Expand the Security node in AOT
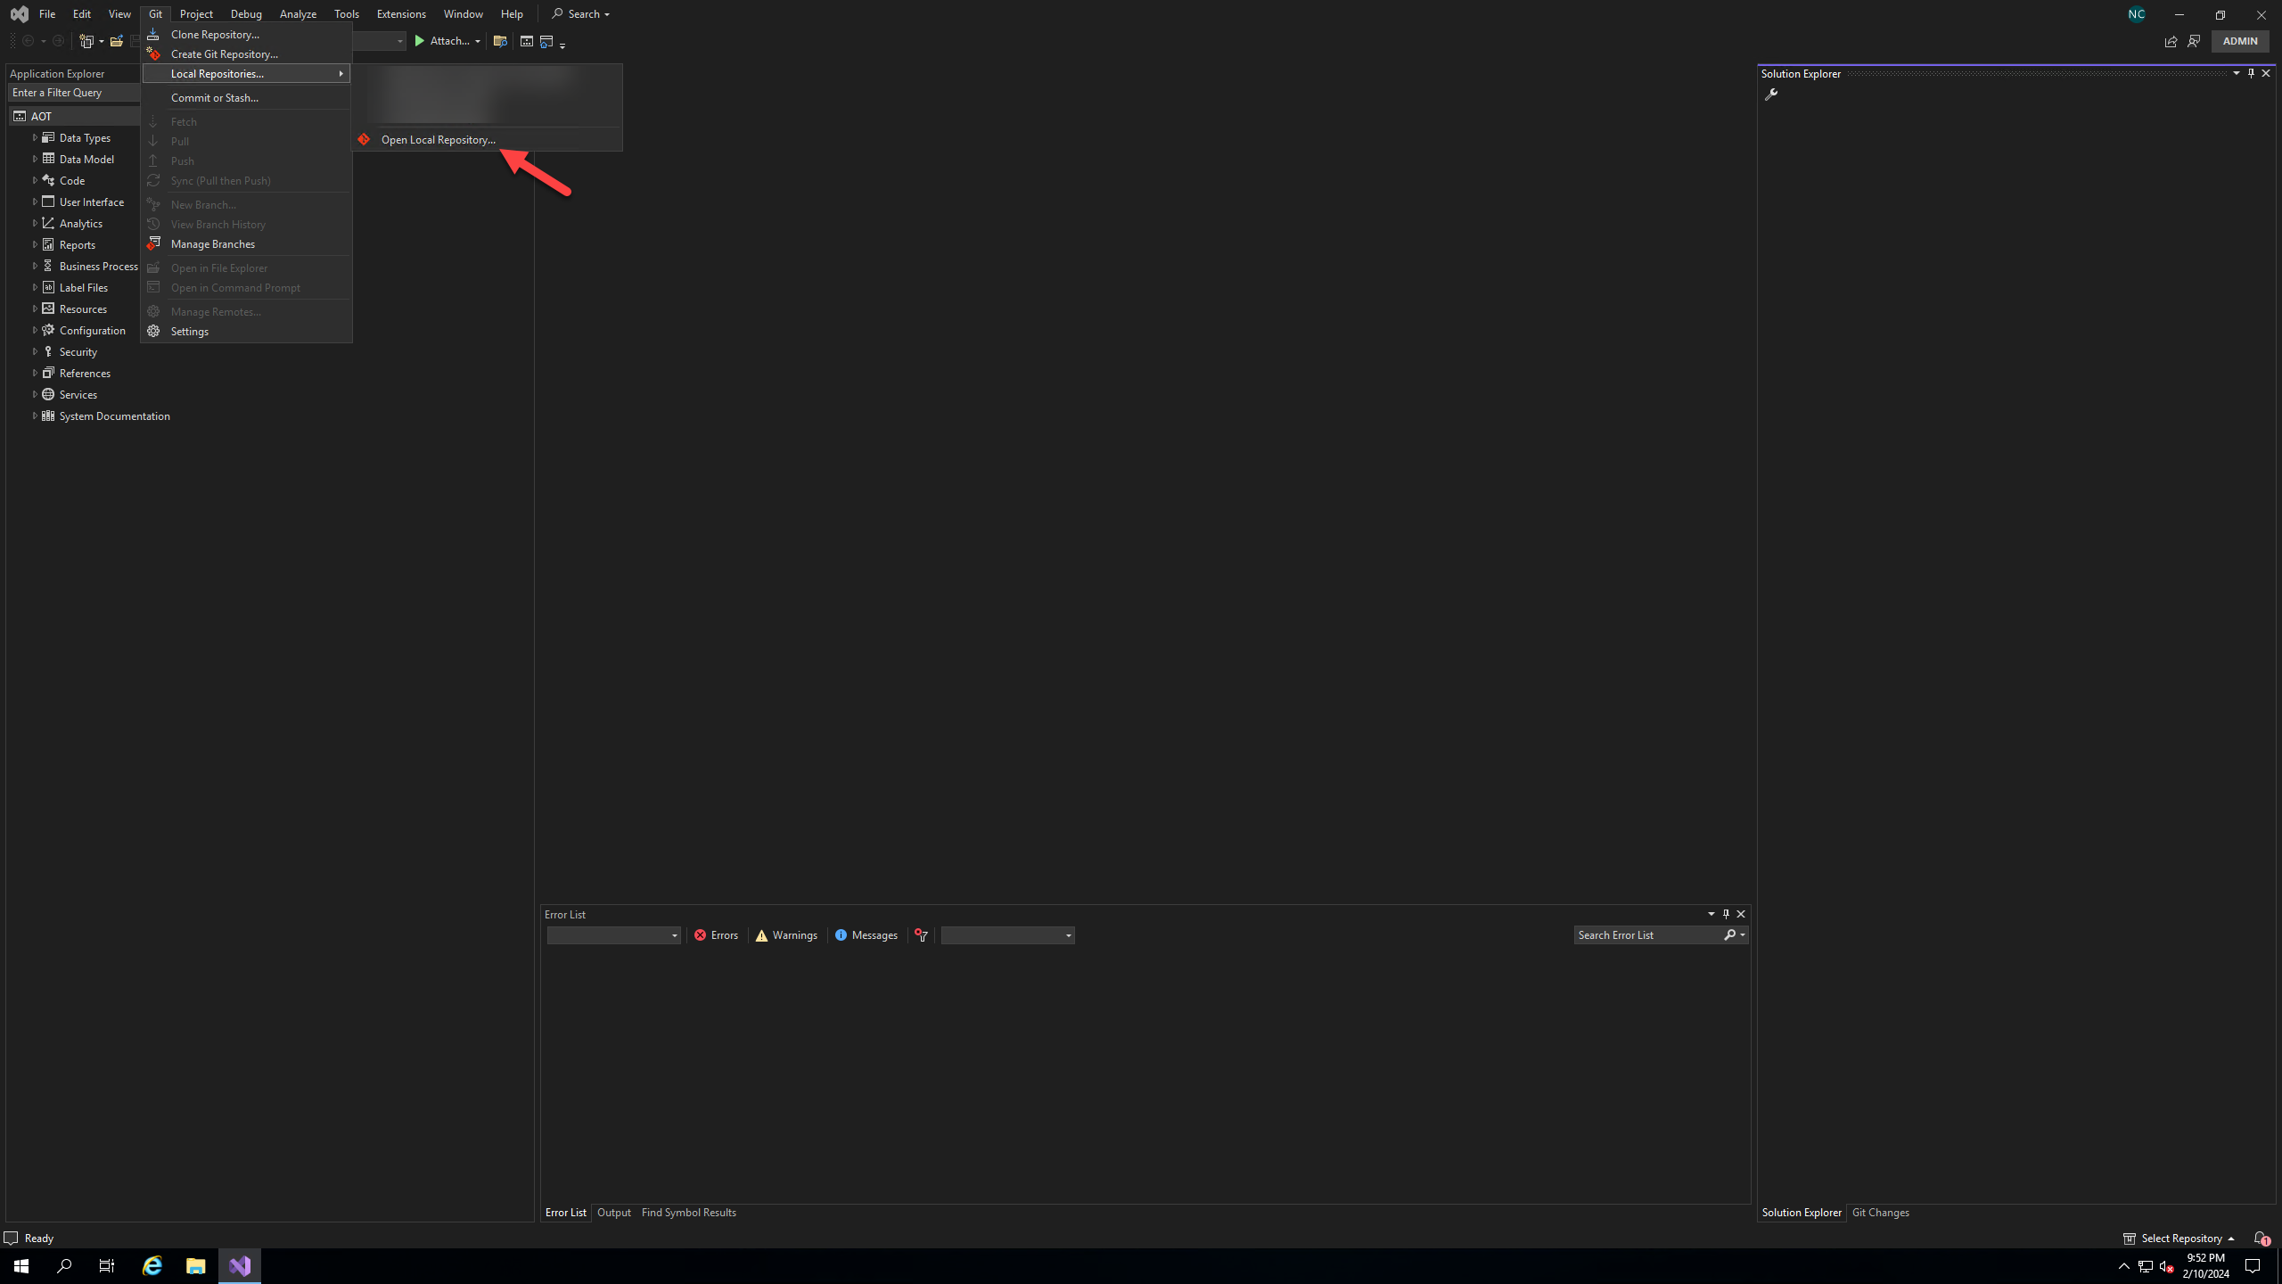Viewport: 2282px width, 1284px height. tap(35, 351)
